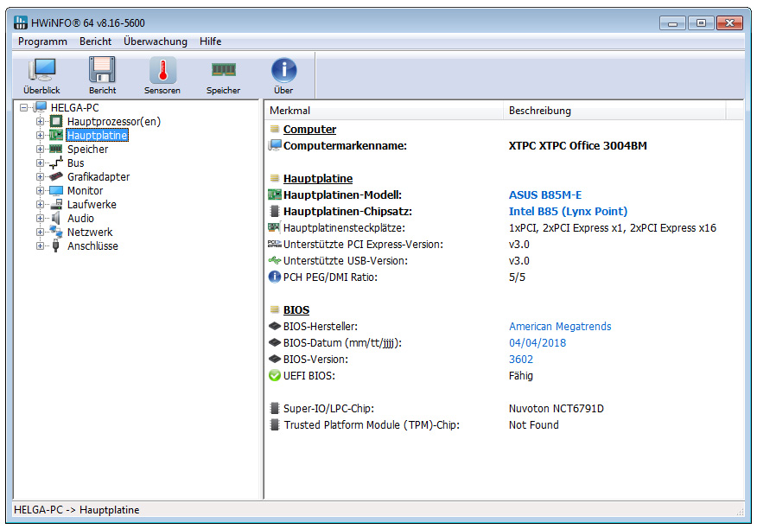Click the Speicher memory toolbar icon
The width and height of the screenshot is (757, 529).
click(223, 71)
